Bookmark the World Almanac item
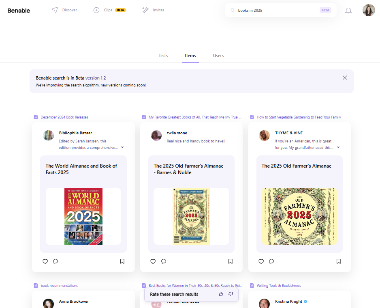Image resolution: width=380 pixels, height=308 pixels. (x=122, y=261)
